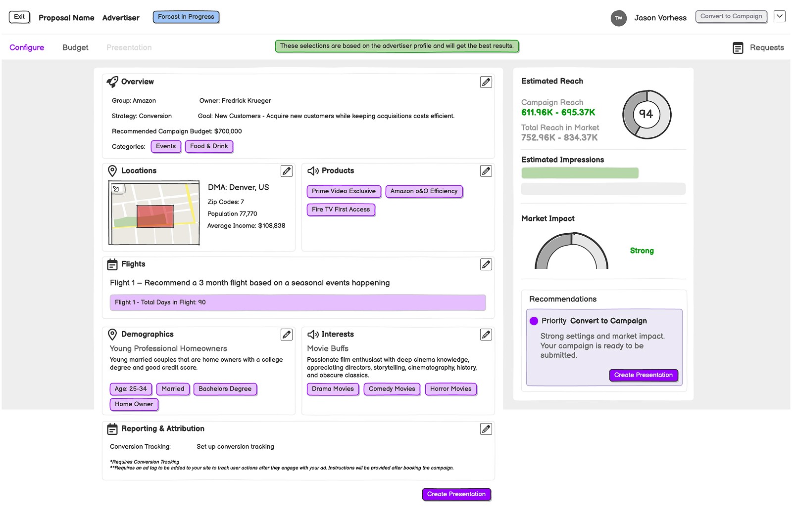
Task: Click the Forcast in Progress status badge
Action: (186, 17)
